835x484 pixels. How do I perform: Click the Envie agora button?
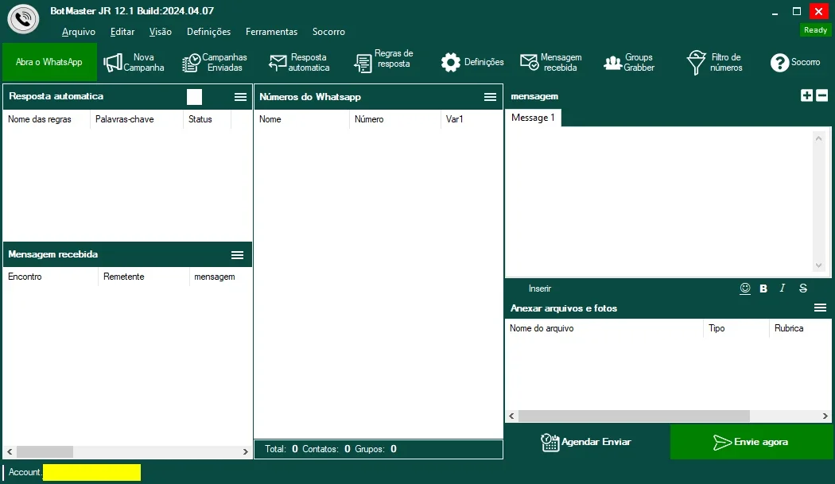pos(751,442)
